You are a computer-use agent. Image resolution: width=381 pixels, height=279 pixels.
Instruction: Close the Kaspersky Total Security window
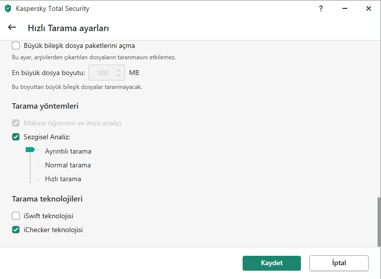tap(368, 8)
